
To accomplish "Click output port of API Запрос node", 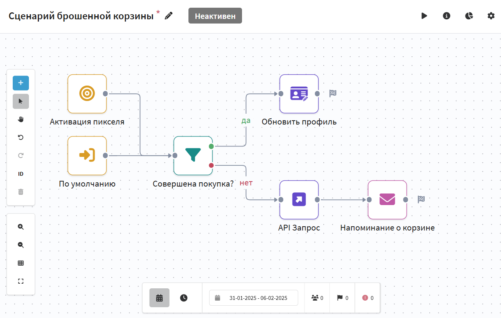I will click(317, 200).
